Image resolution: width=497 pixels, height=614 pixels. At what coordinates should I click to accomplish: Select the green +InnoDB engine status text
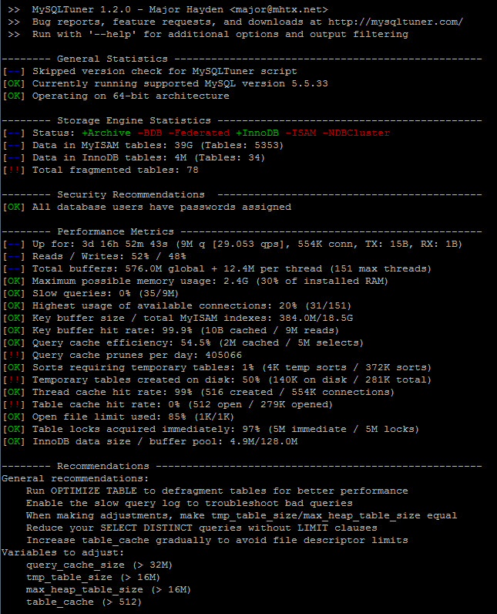(257, 133)
